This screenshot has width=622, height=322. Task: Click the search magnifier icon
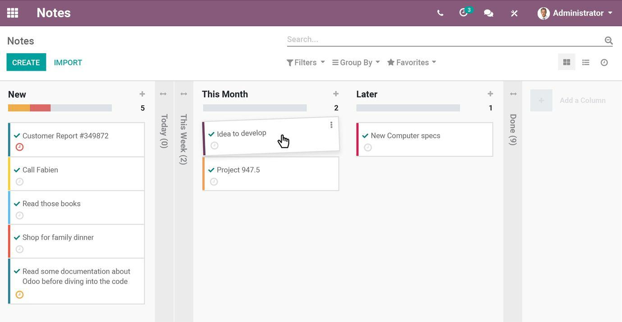point(608,41)
